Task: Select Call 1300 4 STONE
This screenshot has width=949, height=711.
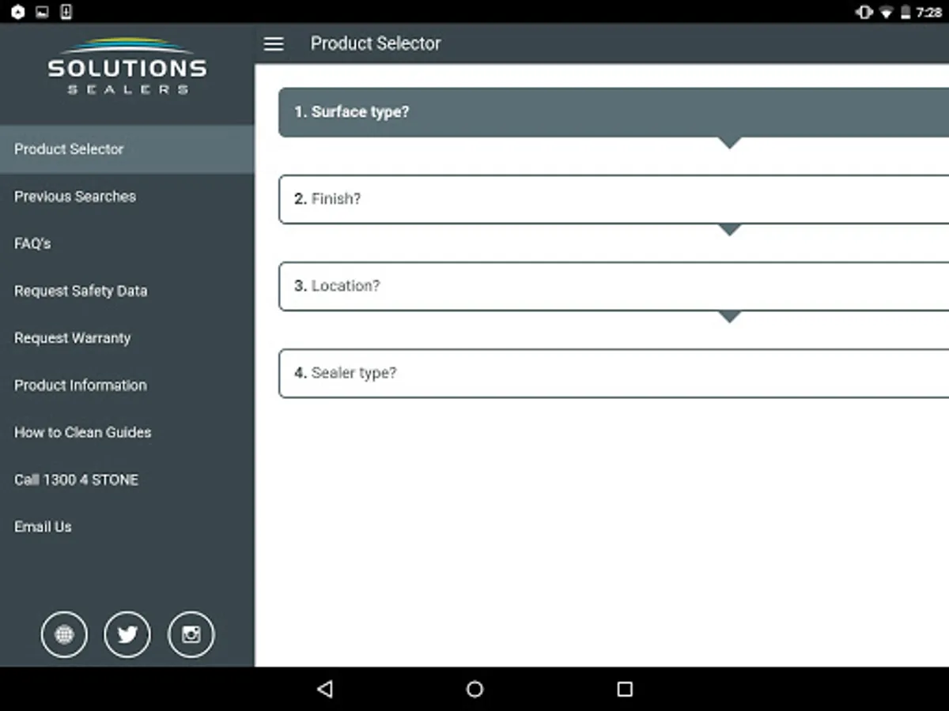Action: (x=127, y=480)
